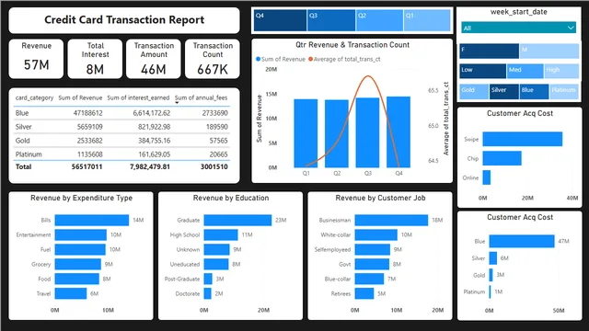
Task: Select the Q3 quarter slicer tile
Action: (x=331, y=20)
